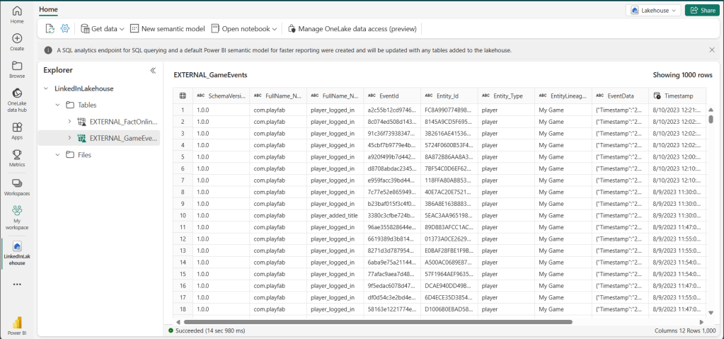Screen dimensions: 724x339
Task: Collapse the Explorer panel
Action: 153,70
